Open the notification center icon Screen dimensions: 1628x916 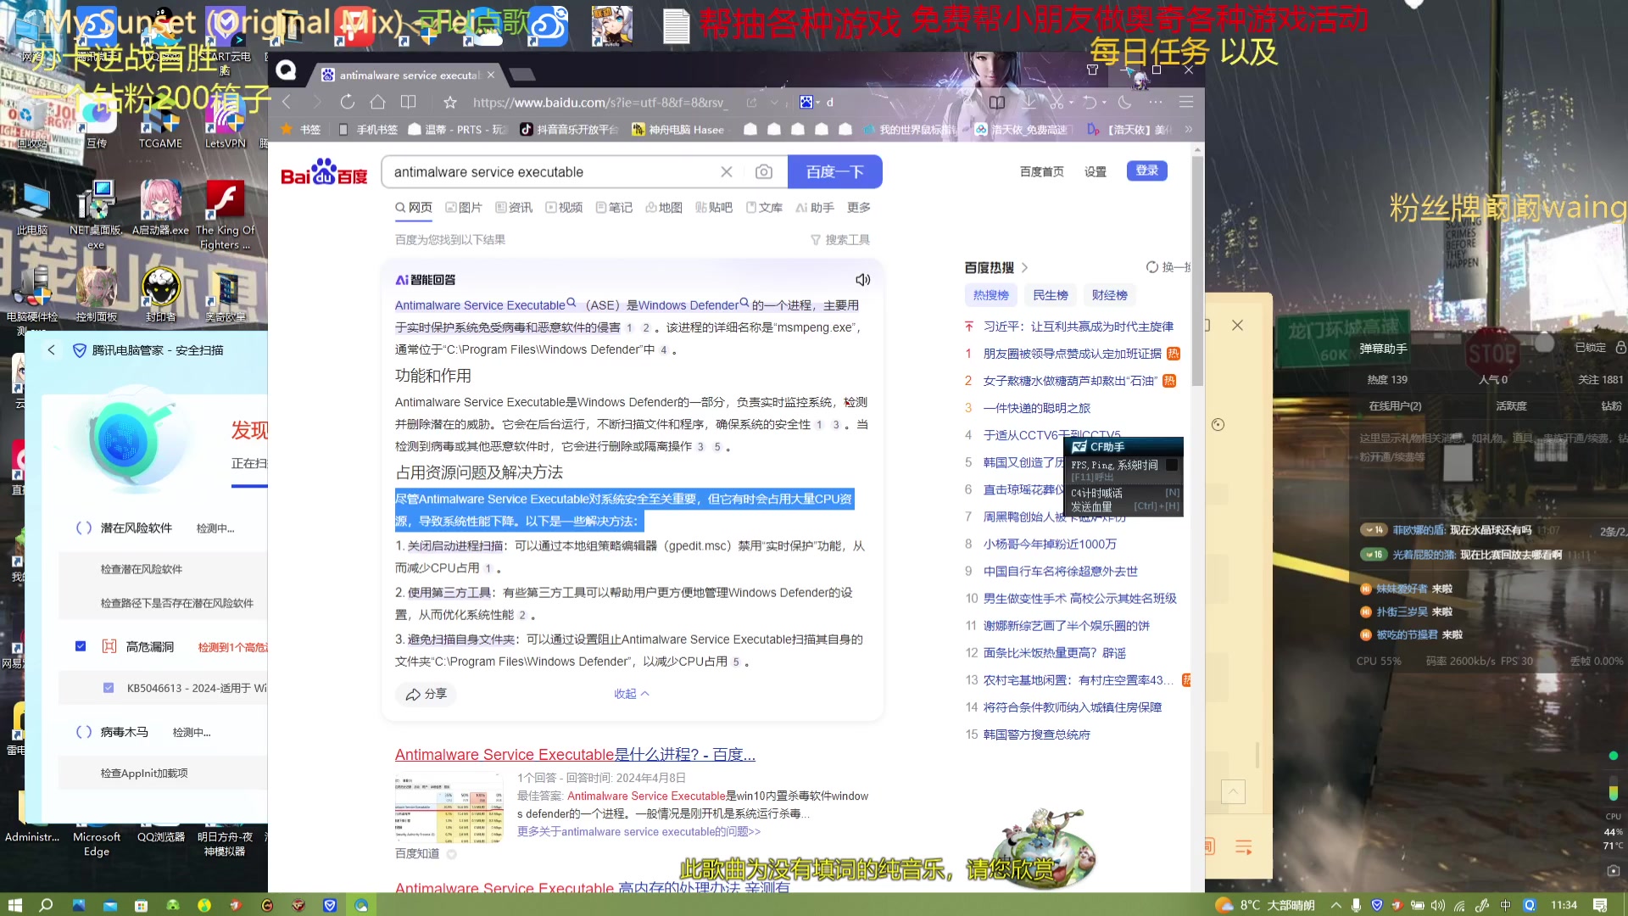1600,905
